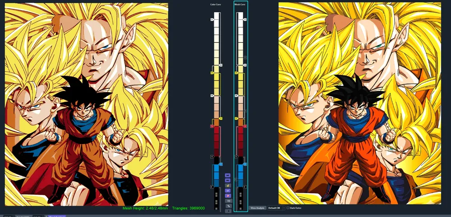Click the top white layer swatch in Color Core

point(216,16)
